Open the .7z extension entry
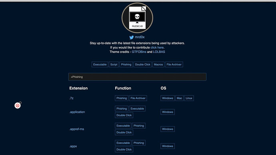 (71, 98)
